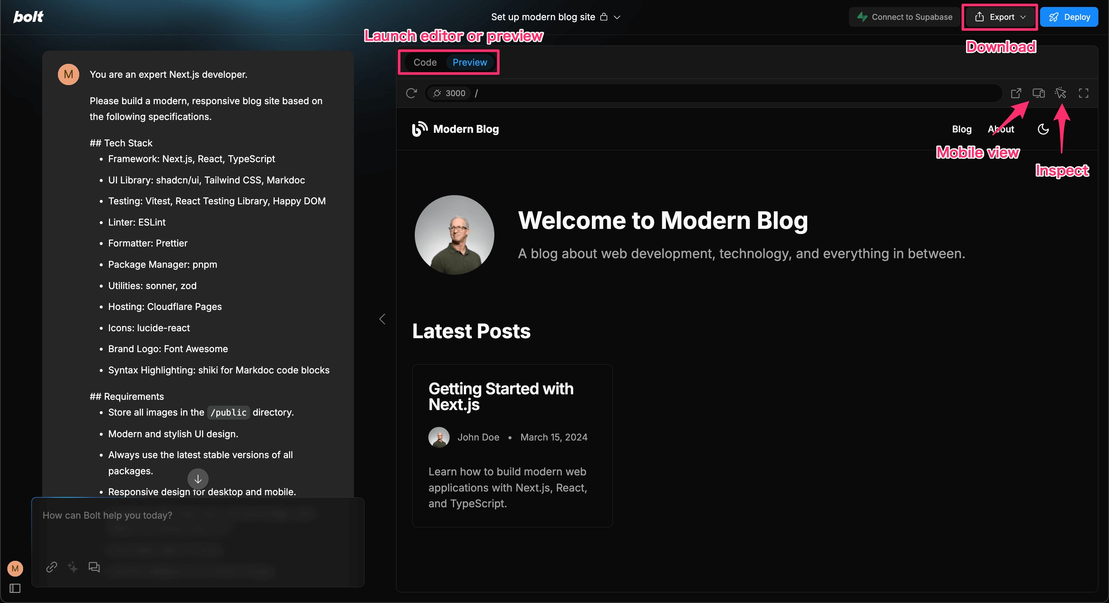The width and height of the screenshot is (1109, 603).
Task: Toggle responsive mobile view icon
Action: point(1038,93)
